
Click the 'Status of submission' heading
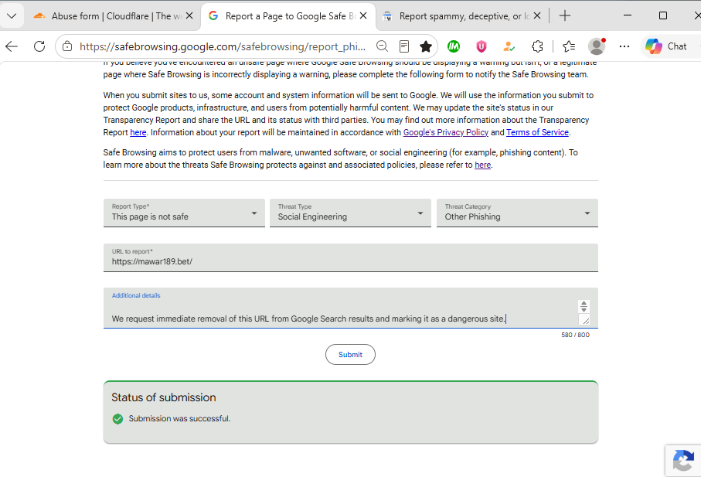(164, 397)
